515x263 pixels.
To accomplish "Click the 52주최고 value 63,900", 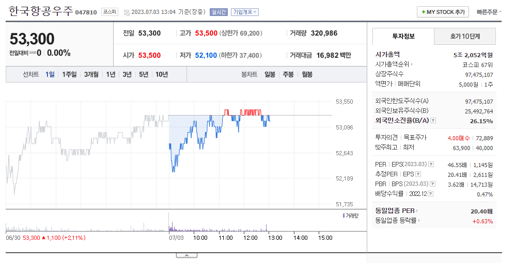I will click(x=461, y=148).
